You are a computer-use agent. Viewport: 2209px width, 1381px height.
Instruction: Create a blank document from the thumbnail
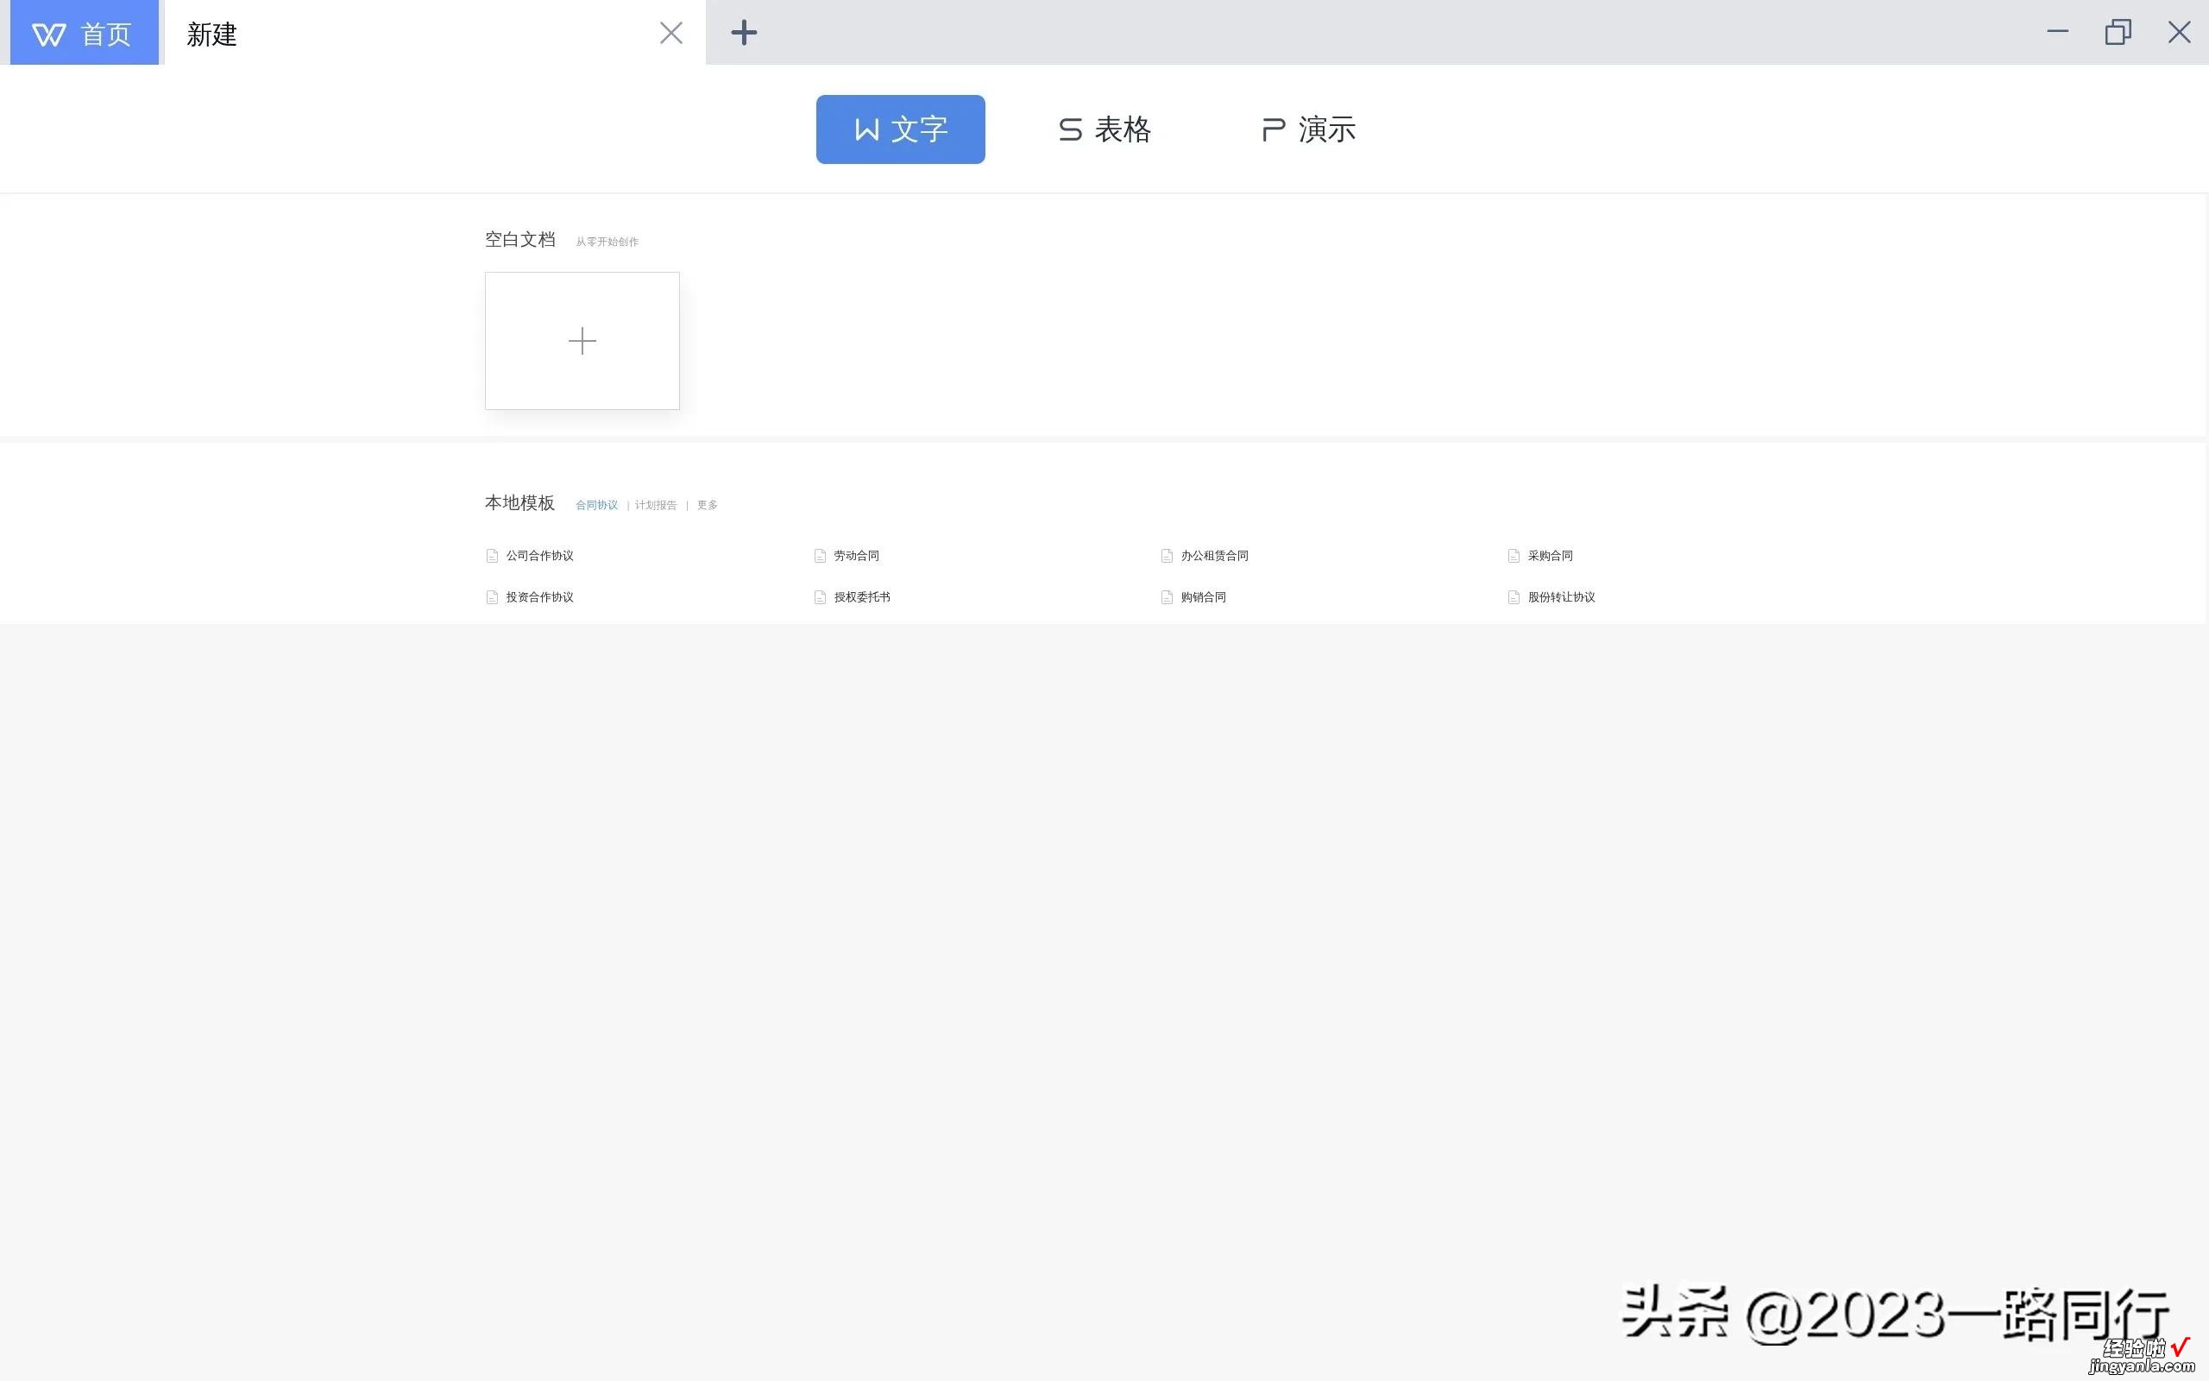point(582,341)
